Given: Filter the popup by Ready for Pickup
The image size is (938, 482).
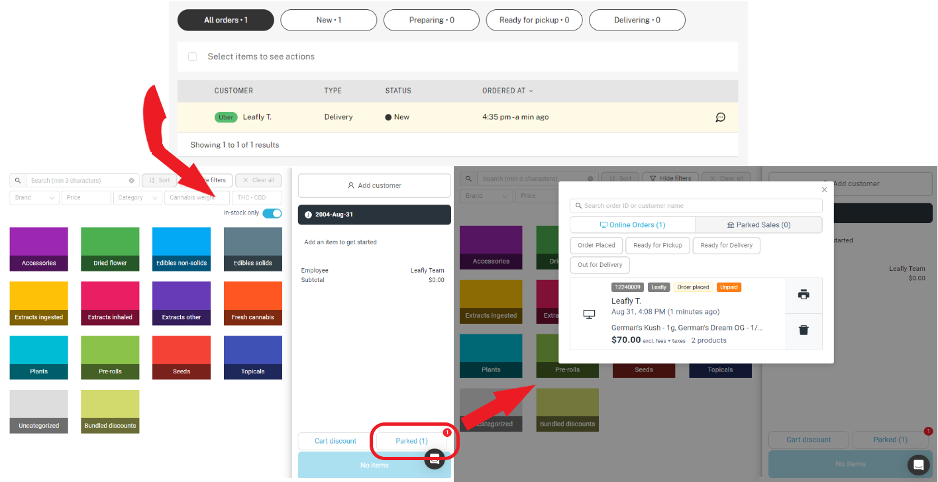Looking at the screenshot, I should 657,245.
